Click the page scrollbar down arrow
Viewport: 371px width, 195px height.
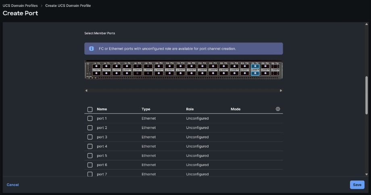367,174
